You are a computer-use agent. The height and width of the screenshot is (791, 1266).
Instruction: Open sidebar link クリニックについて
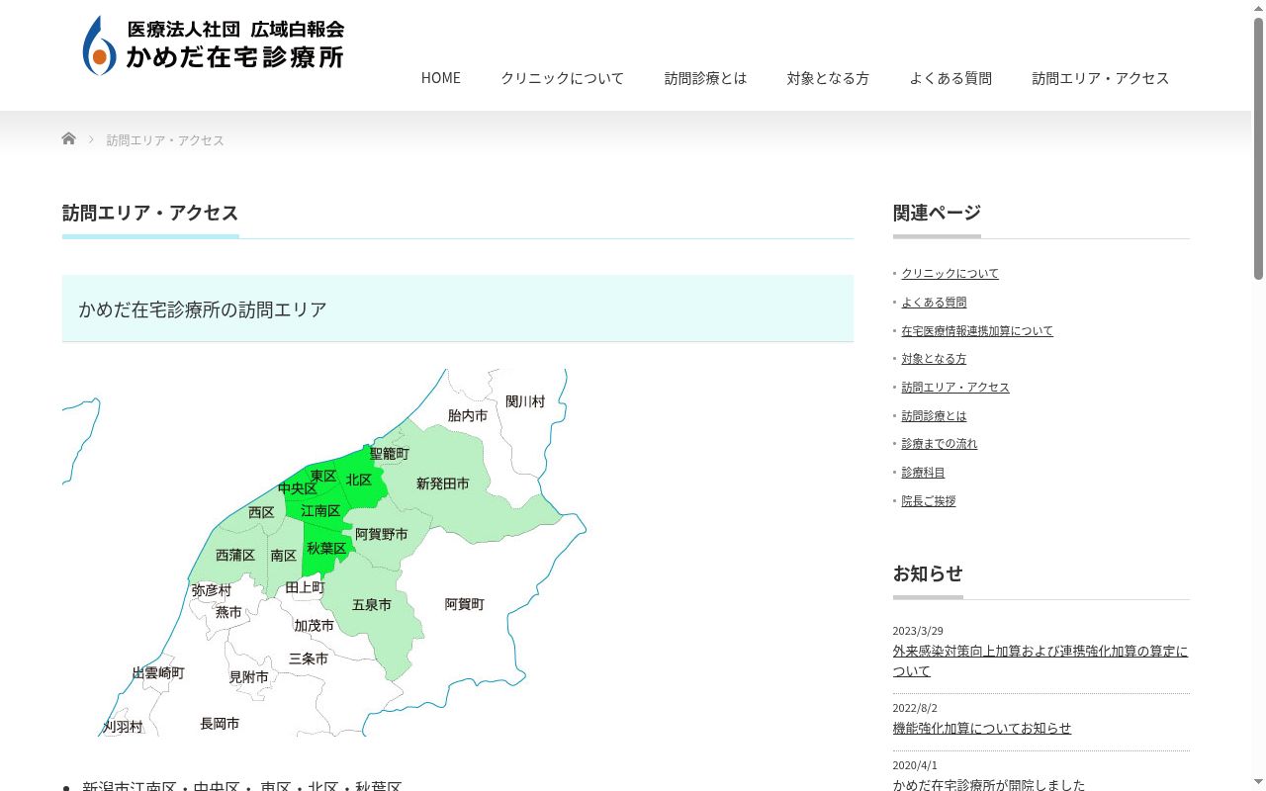[x=950, y=274]
